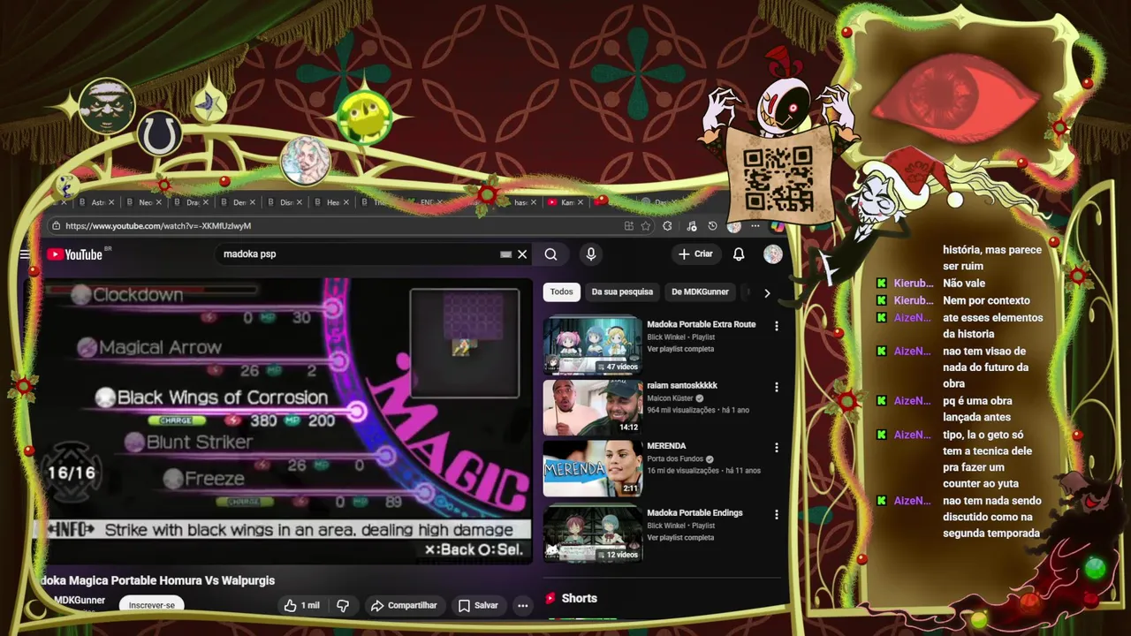Open the split screen icon in address bar
This screenshot has width=1131, height=636.
coord(628,226)
